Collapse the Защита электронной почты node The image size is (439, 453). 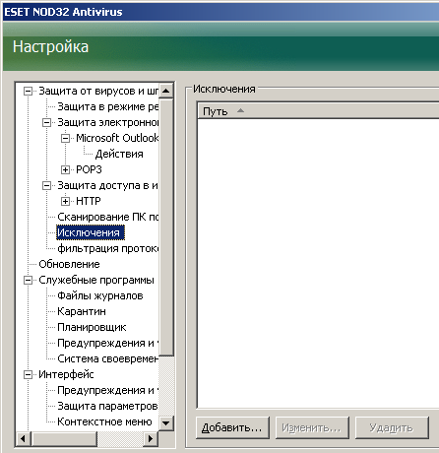tap(47, 122)
